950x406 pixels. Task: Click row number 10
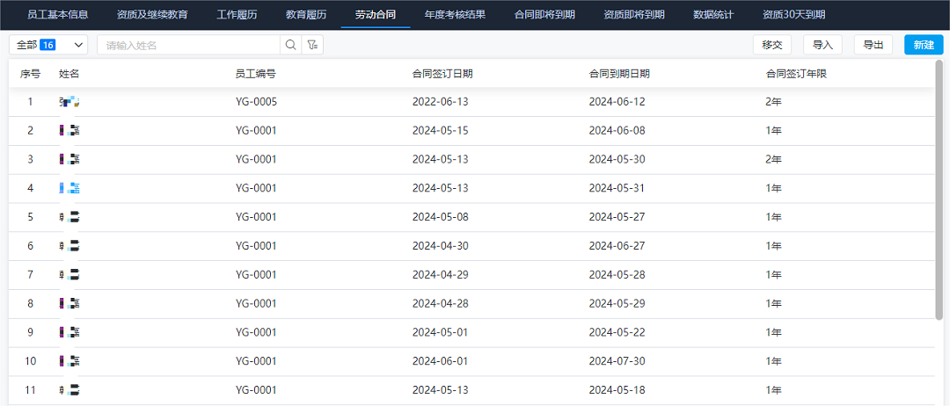point(30,361)
